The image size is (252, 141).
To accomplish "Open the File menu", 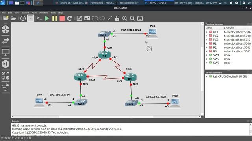I will point(4,13).
